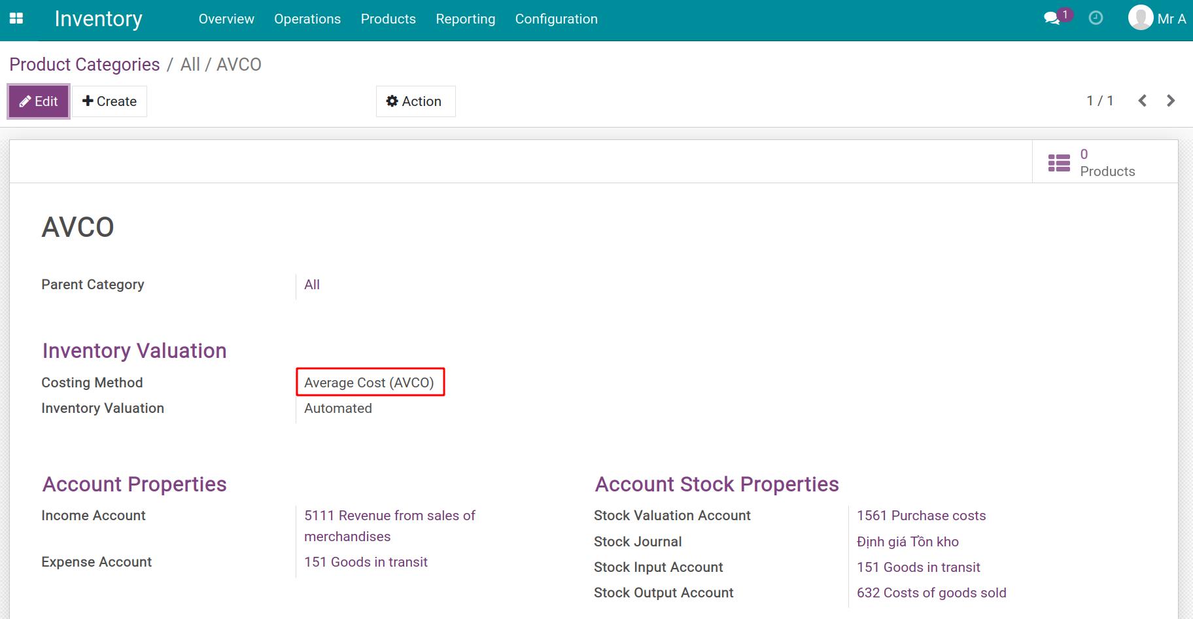Go back to Product Categories breadcrumb
This screenshot has width=1193, height=619.
pyautogui.click(x=84, y=65)
